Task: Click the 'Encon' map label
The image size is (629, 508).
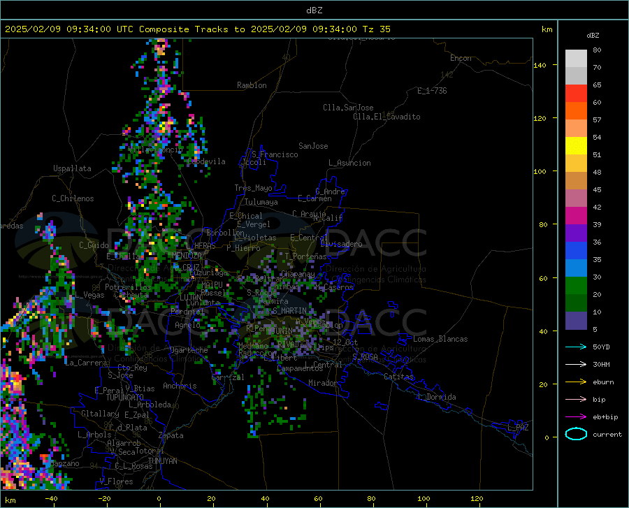Action: [461, 58]
